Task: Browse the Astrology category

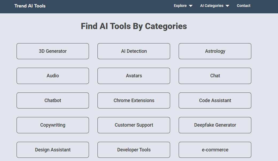Action: coord(215,51)
